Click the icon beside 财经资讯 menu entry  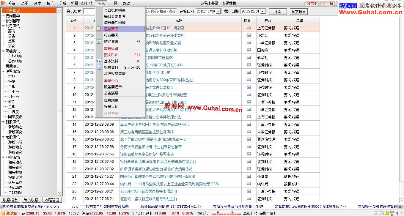pos(99,42)
